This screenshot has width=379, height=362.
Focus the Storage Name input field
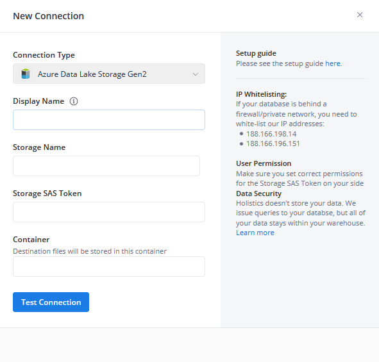pos(106,166)
